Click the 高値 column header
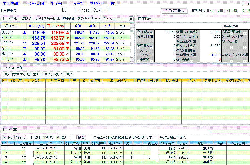This screenshot has height=165, width=250. click(92, 26)
